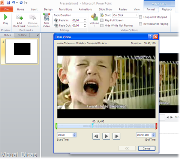This screenshot has width=180, height=159.
Task: Open the Trim Video tool
Action: [x=46, y=20]
